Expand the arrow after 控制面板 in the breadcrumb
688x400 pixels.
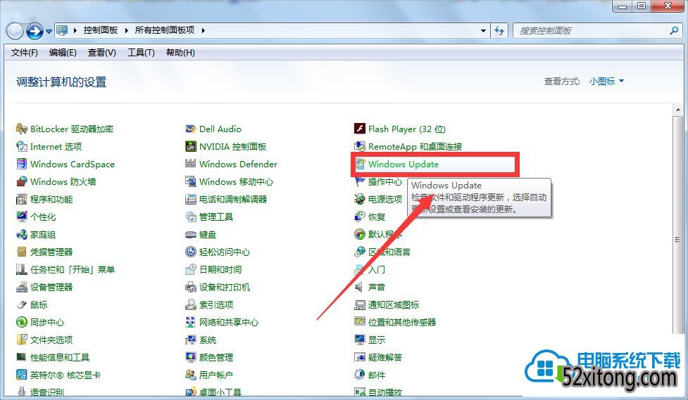[x=126, y=30]
